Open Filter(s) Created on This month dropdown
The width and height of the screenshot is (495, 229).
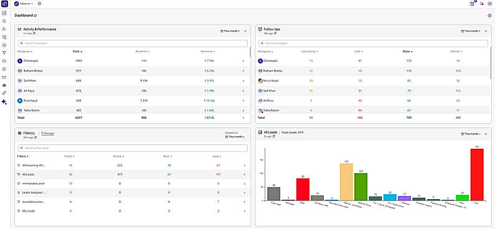coord(235,137)
